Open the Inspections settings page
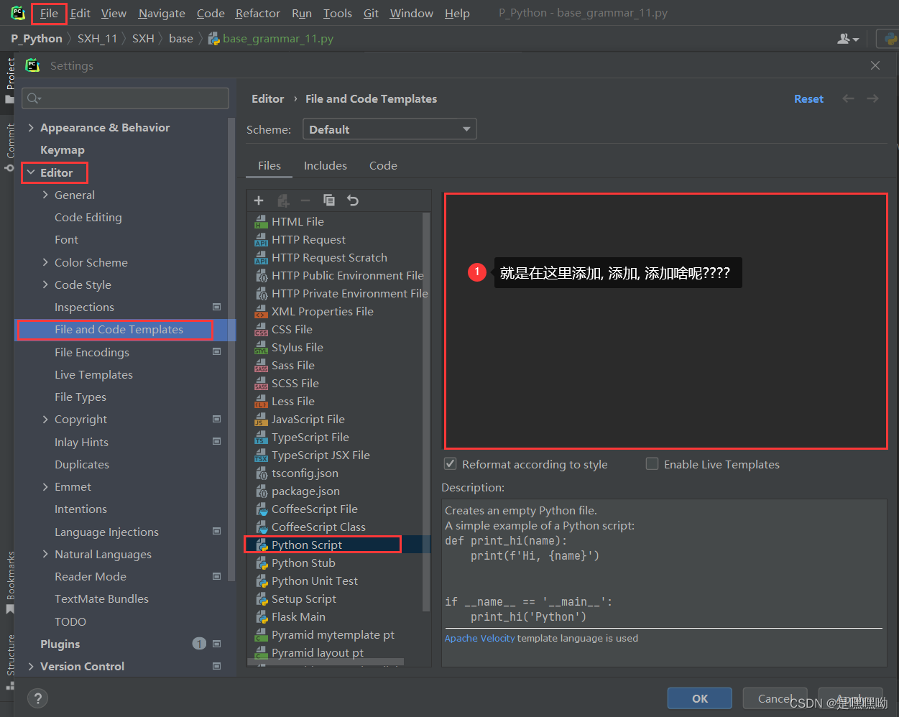Viewport: 899px width, 717px height. (x=84, y=307)
